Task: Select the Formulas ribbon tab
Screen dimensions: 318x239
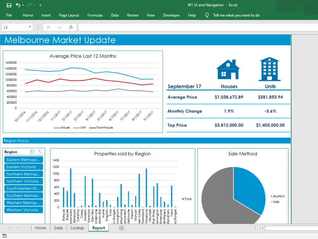Action: tap(95, 15)
